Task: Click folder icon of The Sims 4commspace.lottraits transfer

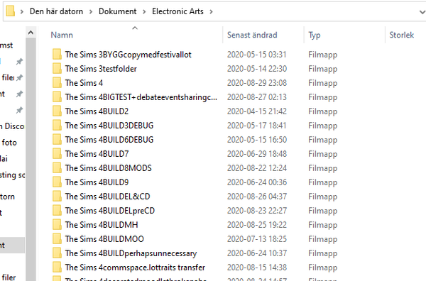Action: pos(57,267)
